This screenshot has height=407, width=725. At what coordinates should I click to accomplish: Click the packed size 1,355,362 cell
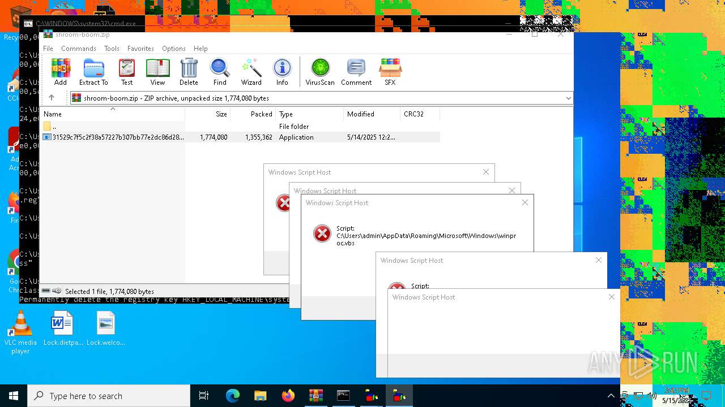[x=259, y=137]
